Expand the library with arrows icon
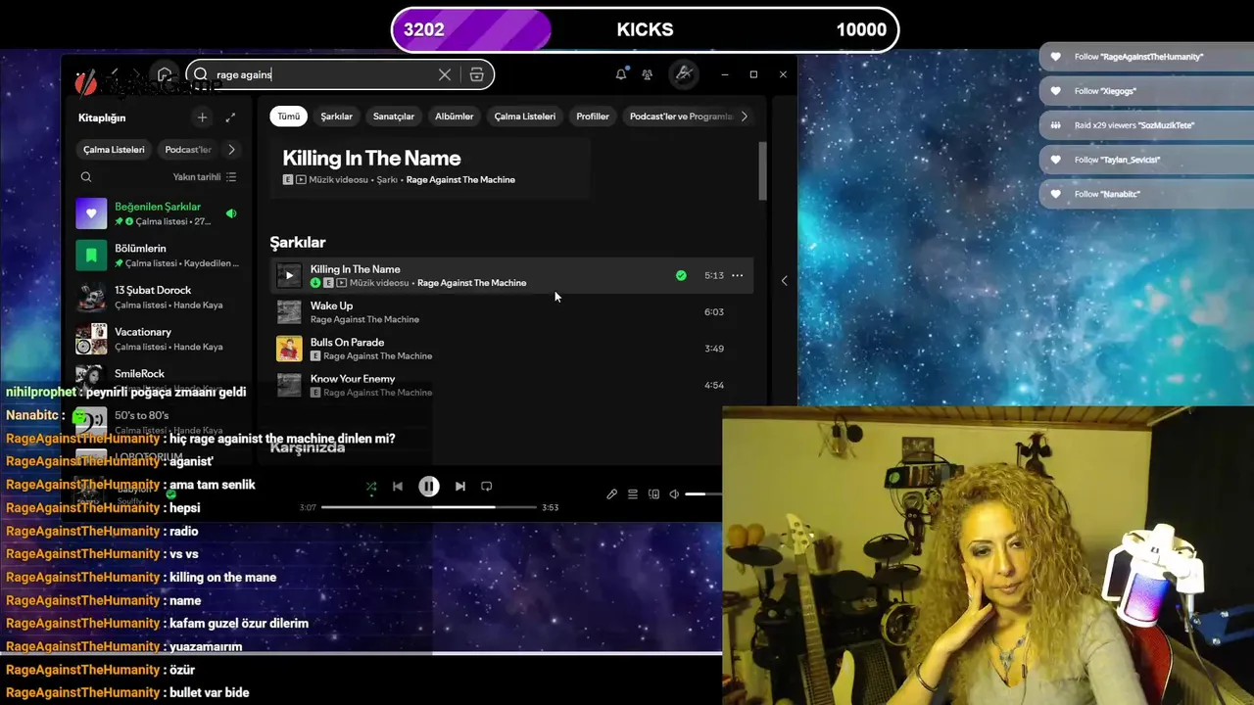 click(230, 117)
